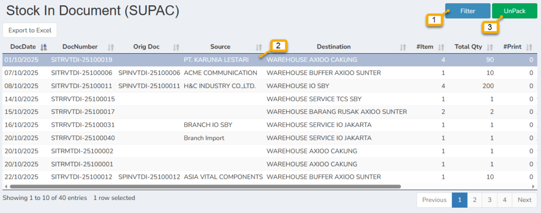Jump to page 4 of entries

(505, 200)
